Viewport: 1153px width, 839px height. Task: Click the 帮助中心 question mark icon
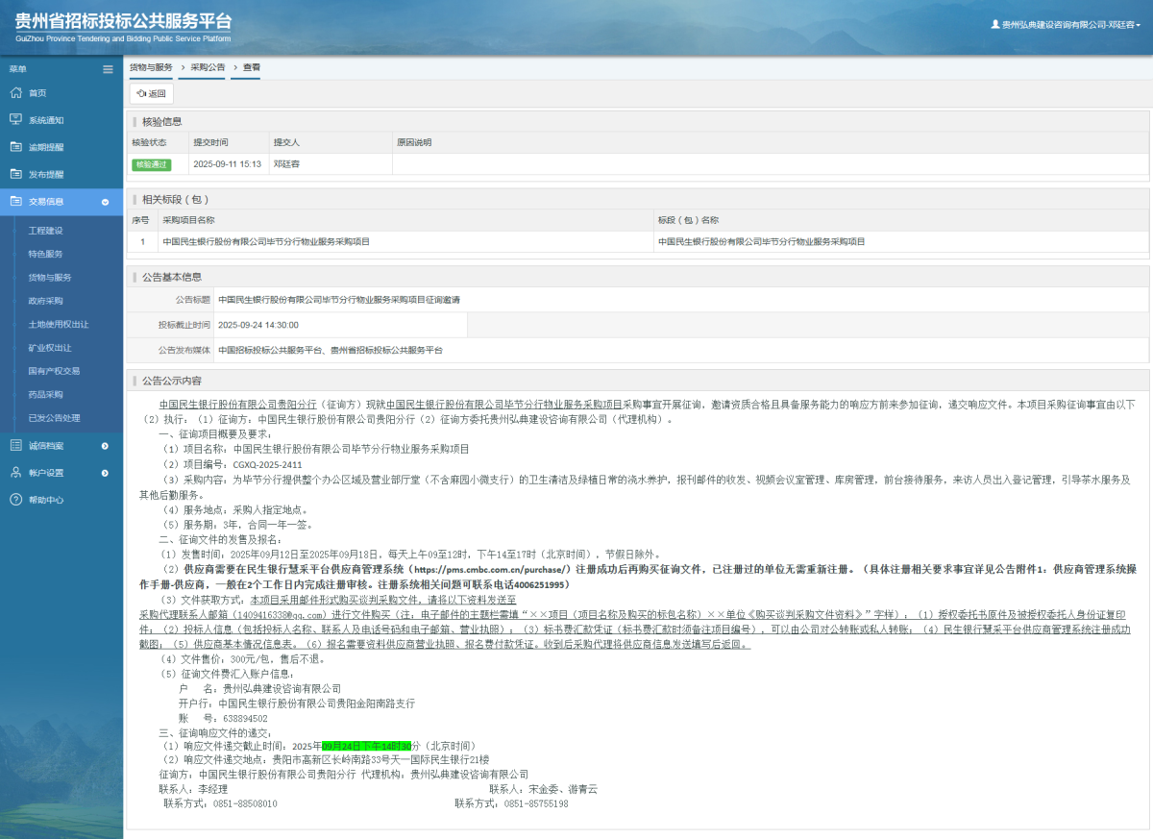pos(16,499)
